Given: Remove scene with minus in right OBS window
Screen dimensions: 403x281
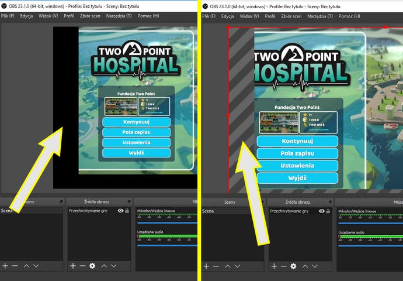Looking at the screenshot, I should pos(216,266).
